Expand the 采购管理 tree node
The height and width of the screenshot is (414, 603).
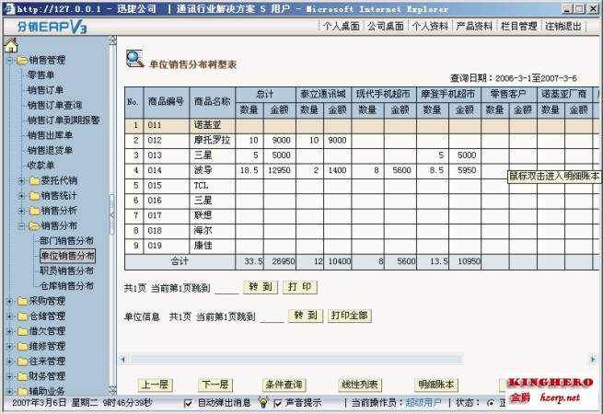point(9,302)
